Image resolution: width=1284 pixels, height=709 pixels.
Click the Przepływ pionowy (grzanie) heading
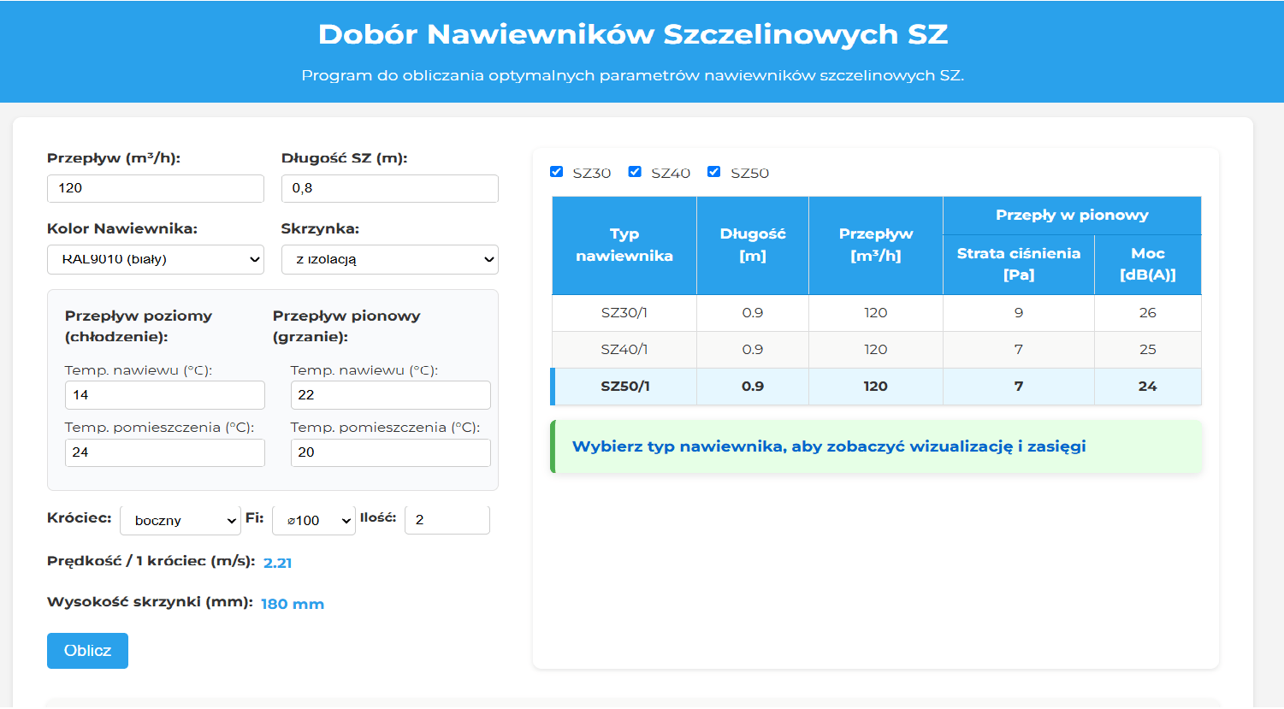click(346, 326)
